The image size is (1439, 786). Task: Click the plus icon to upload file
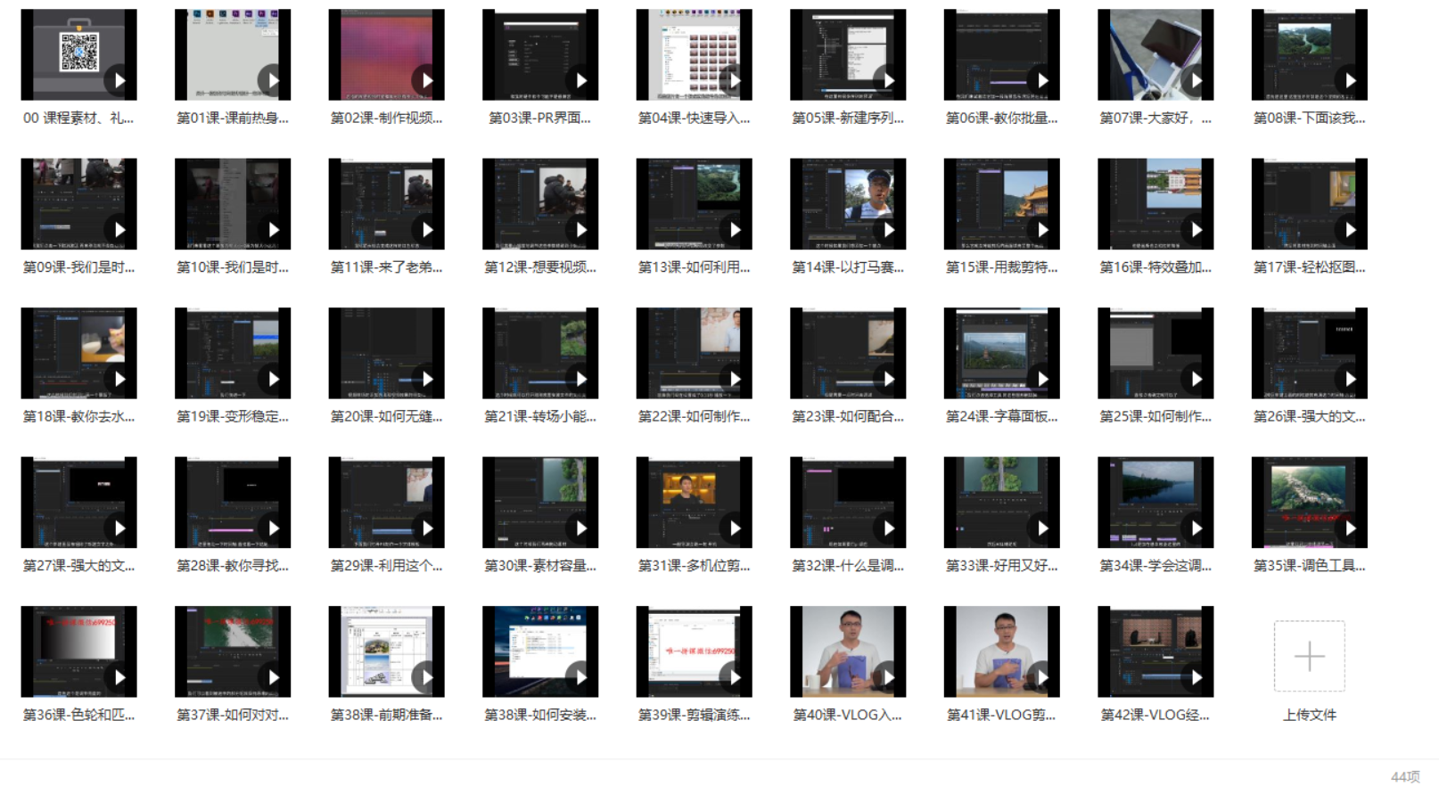pyautogui.click(x=1309, y=657)
